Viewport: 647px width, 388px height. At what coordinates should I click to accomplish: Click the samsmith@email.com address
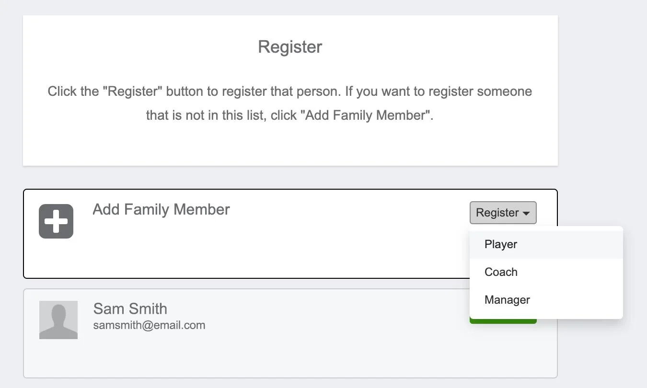[149, 325]
